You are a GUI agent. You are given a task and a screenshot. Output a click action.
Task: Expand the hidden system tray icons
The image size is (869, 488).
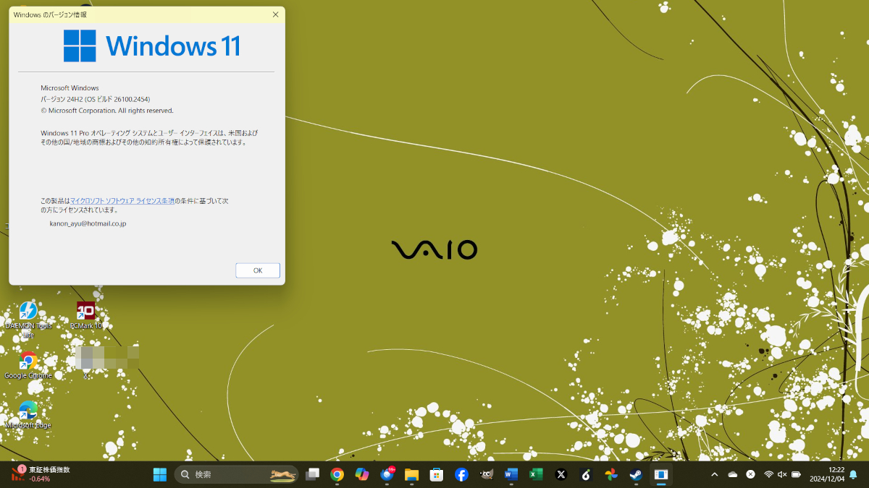714,475
